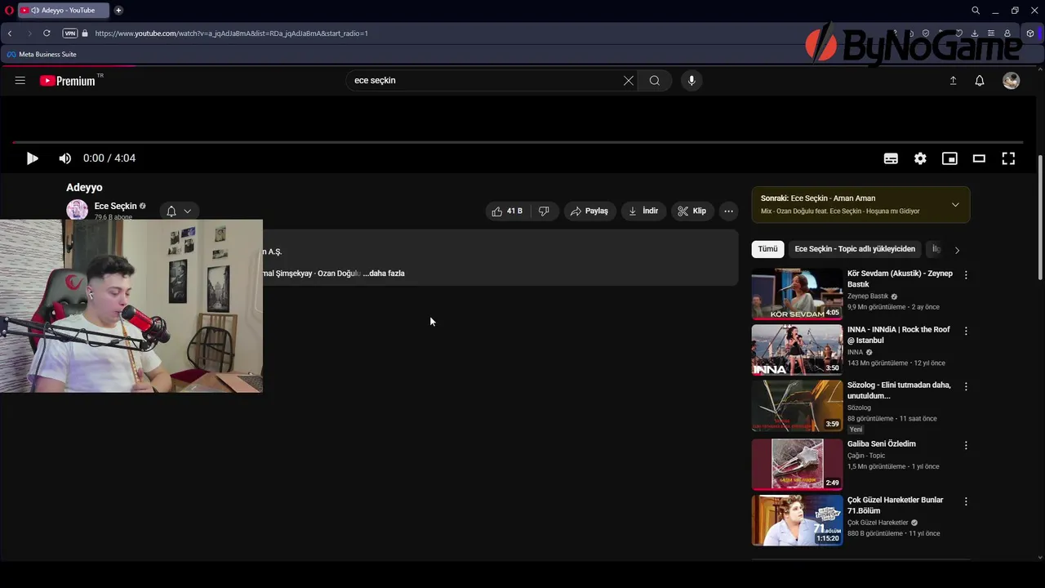
Task: Dislike the Adeyyo video
Action: [x=544, y=211]
